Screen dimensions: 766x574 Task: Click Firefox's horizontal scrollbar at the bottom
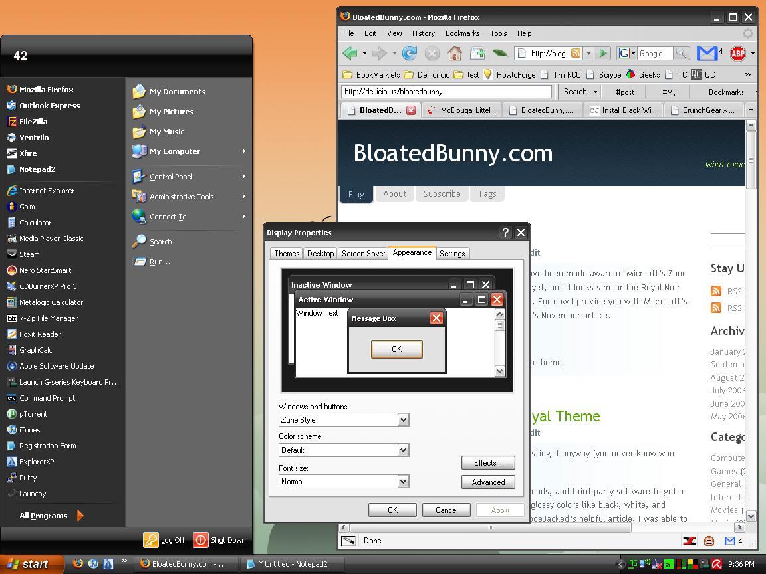click(491, 527)
